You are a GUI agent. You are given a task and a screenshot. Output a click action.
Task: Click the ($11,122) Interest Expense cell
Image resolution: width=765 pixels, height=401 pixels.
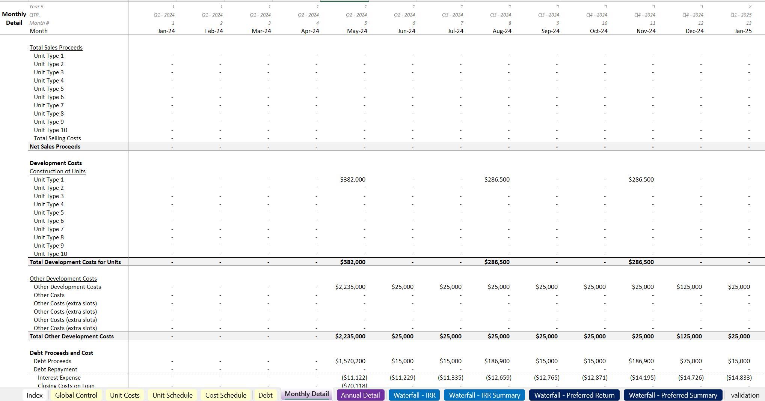[355, 378]
